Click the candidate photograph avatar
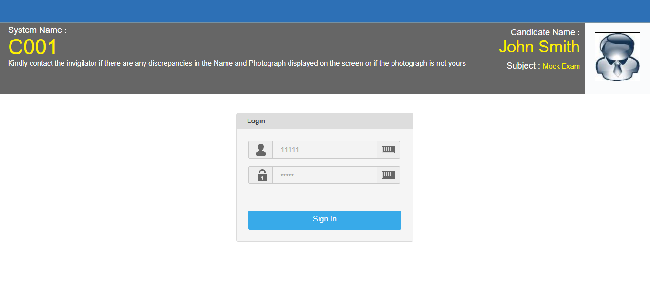Screen dimensions: 650x291 click(617, 57)
